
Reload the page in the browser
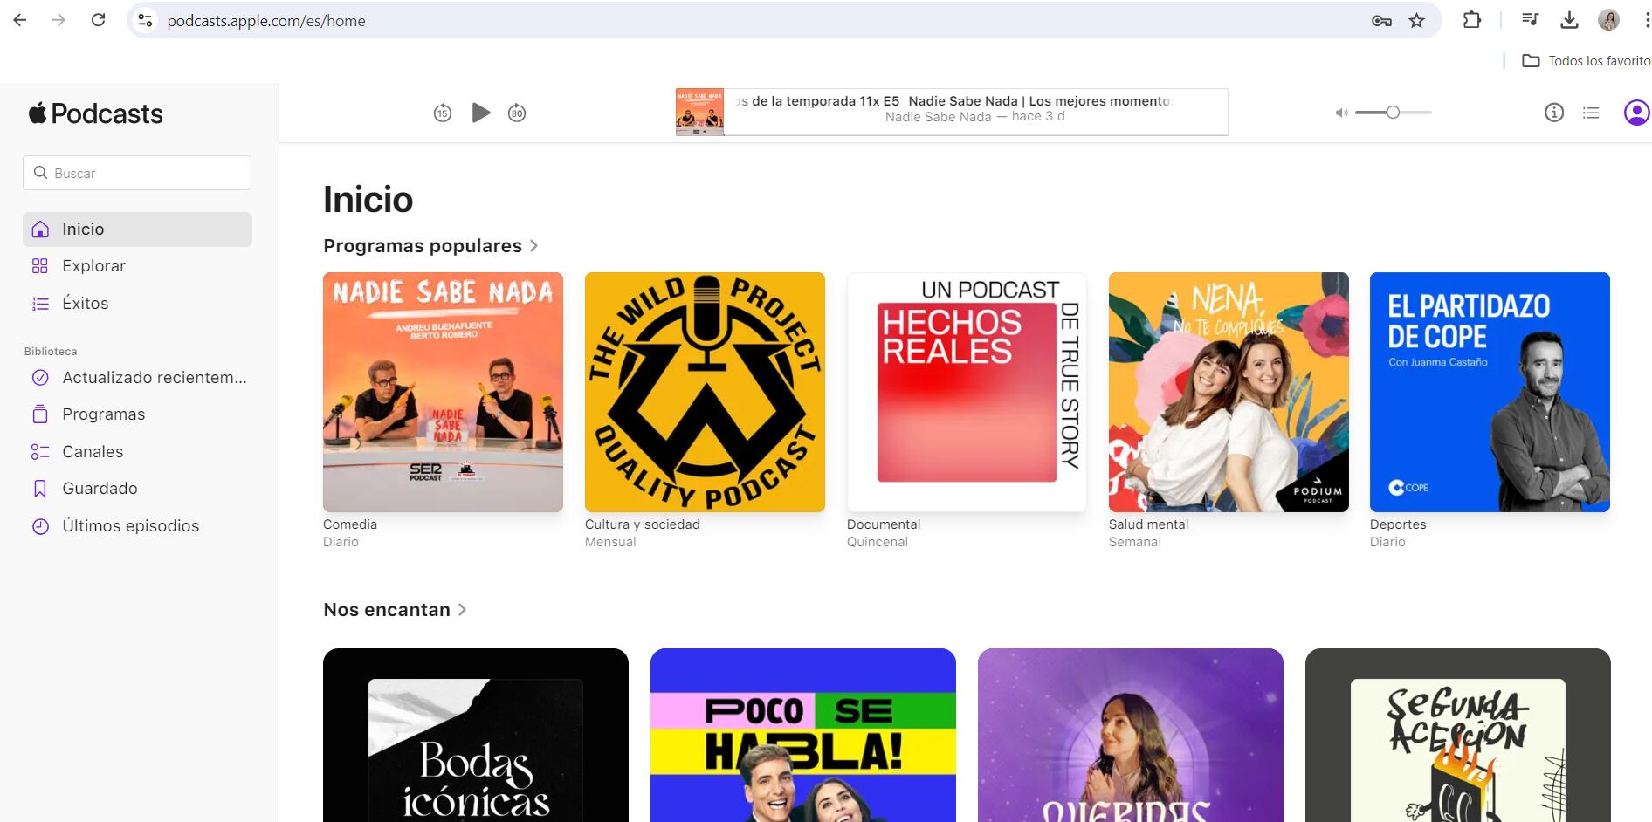[x=99, y=20]
